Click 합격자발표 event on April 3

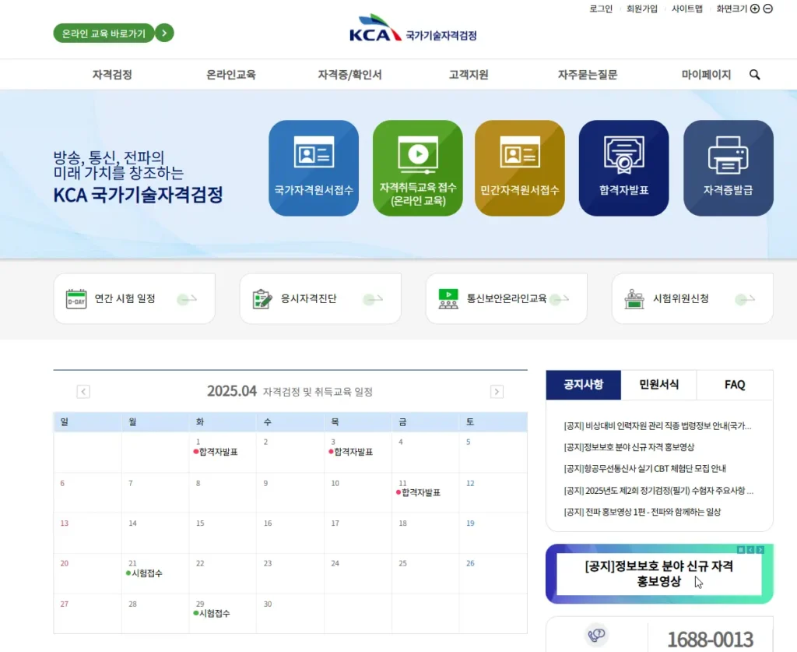(x=351, y=452)
